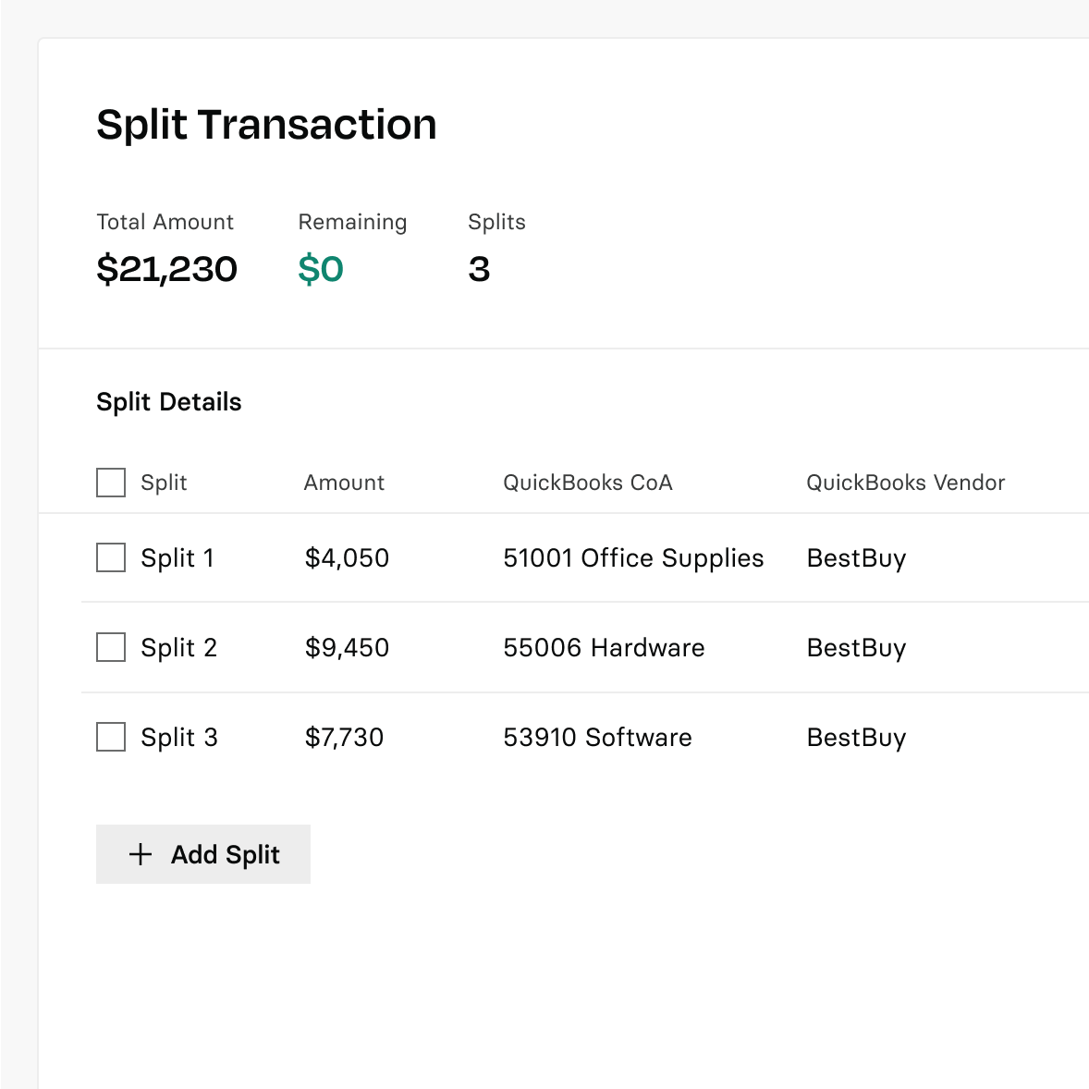The image size is (1089, 1089).
Task: Click the $21,230 Total Amount value
Action: [167, 270]
